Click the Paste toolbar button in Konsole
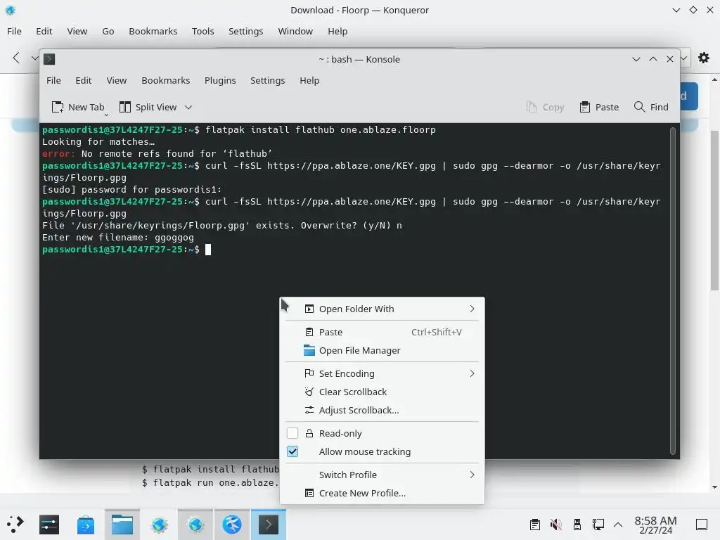The image size is (720, 540). coord(599,107)
